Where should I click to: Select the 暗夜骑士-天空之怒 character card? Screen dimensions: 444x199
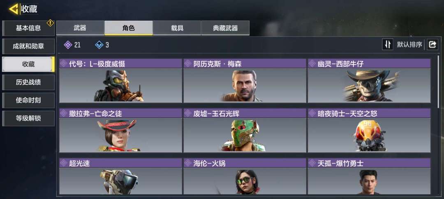click(369, 131)
